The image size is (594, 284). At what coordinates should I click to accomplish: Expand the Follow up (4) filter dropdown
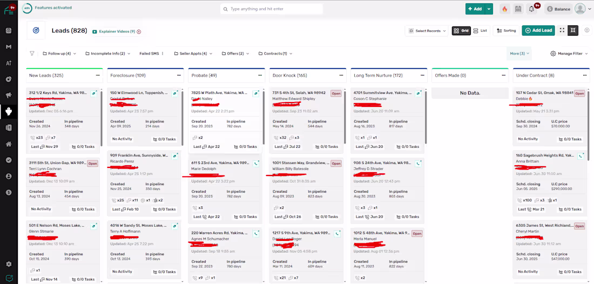coord(59,54)
